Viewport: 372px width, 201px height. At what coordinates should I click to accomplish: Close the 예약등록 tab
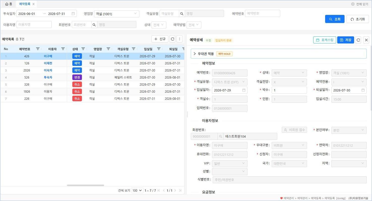pos(34,4)
